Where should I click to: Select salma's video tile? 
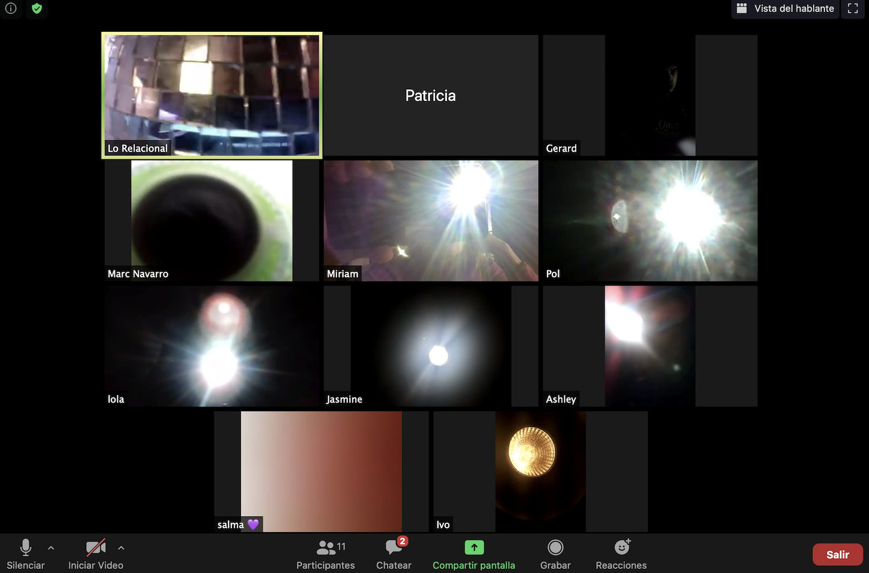[x=321, y=471]
